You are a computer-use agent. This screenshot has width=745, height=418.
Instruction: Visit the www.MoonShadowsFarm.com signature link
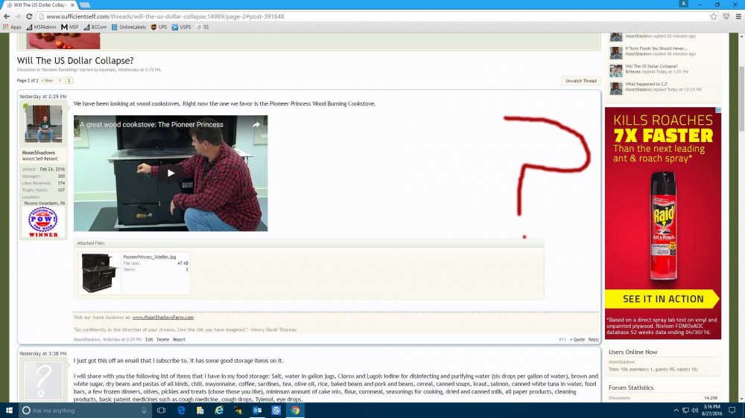[x=163, y=317]
